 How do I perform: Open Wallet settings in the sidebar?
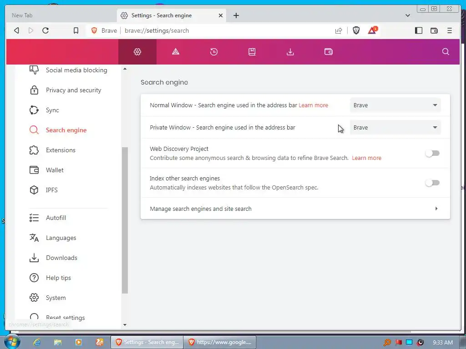click(x=46, y=170)
